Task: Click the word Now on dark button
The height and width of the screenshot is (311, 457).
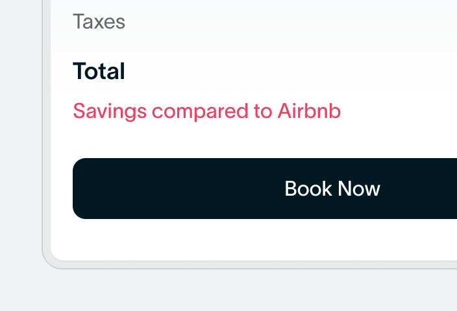Action: click(x=358, y=189)
